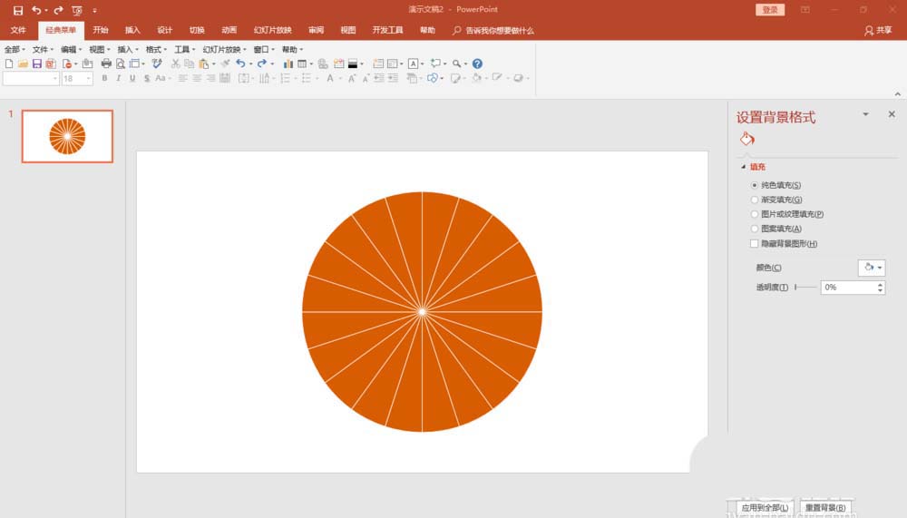Screen dimensions: 907x518
Task: Click the Fill paint bucket icon in pane
Action: point(746,139)
